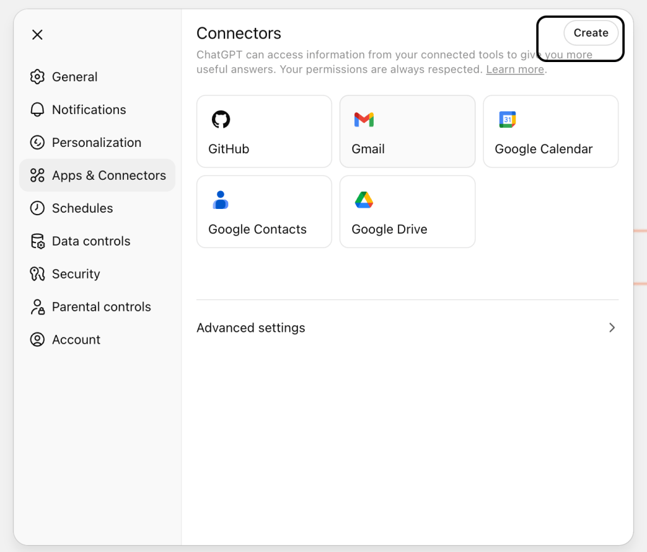Select the Account menu item
This screenshot has height=552, width=647.
tap(76, 340)
